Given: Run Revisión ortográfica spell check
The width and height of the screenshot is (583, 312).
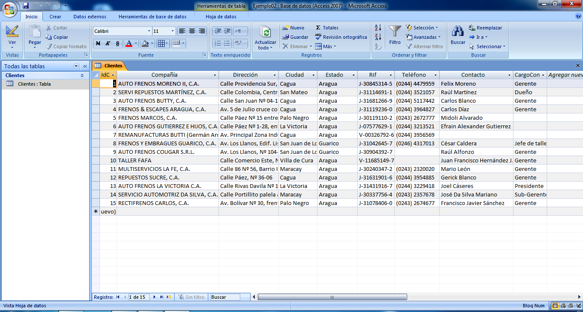Looking at the screenshot, I should point(341,37).
